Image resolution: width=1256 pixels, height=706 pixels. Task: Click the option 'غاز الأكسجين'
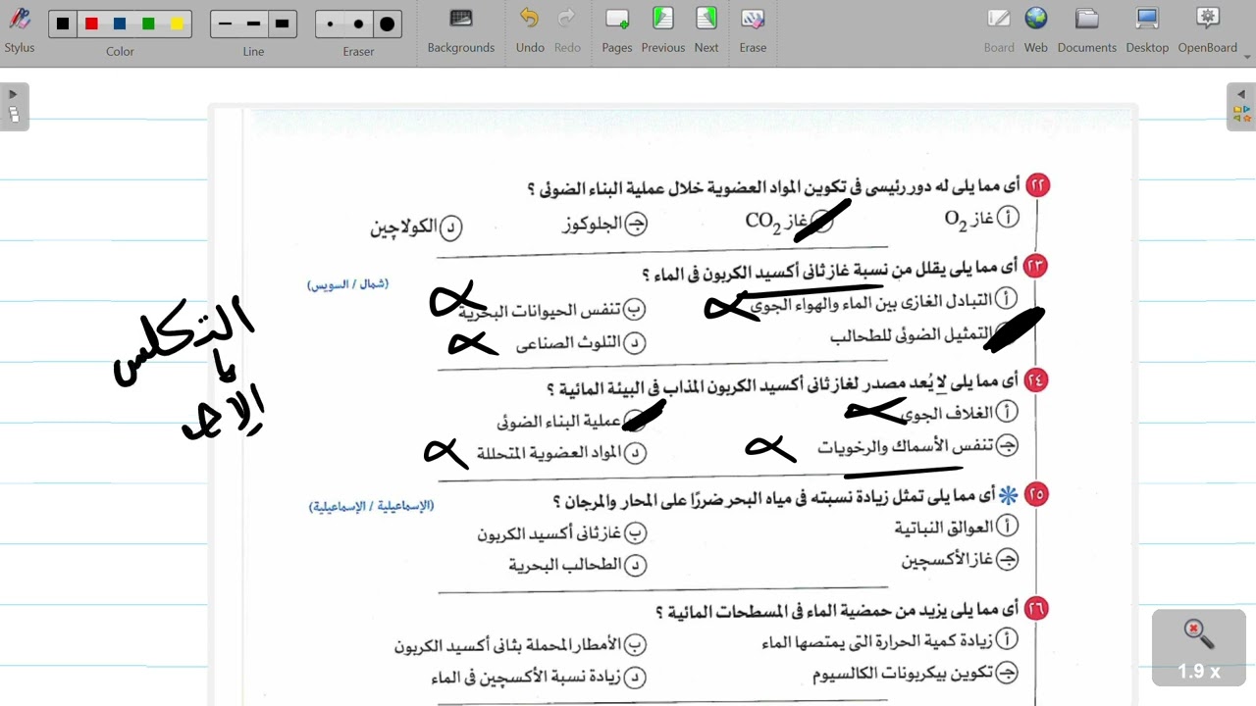pos(961,560)
